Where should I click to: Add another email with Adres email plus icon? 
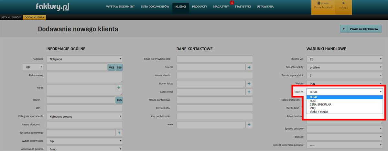coord(249,92)
